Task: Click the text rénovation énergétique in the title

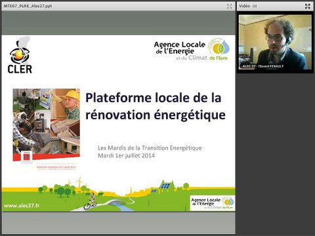Action: tap(156, 115)
